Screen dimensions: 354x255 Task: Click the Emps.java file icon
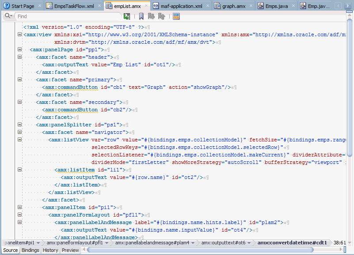click(261, 6)
